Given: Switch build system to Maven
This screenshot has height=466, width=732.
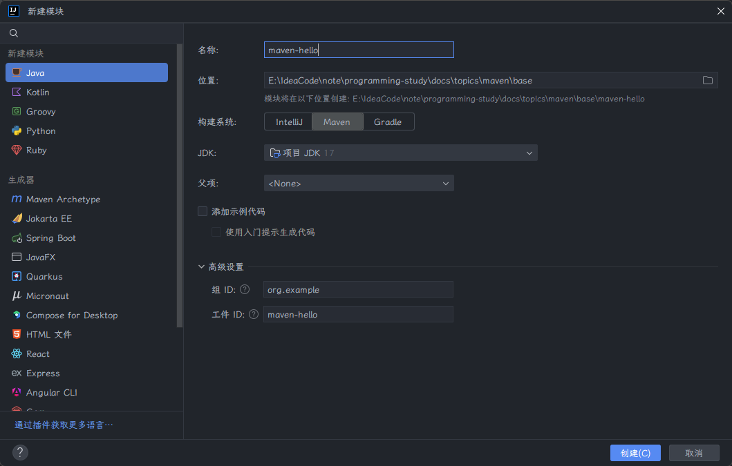Looking at the screenshot, I should (337, 122).
